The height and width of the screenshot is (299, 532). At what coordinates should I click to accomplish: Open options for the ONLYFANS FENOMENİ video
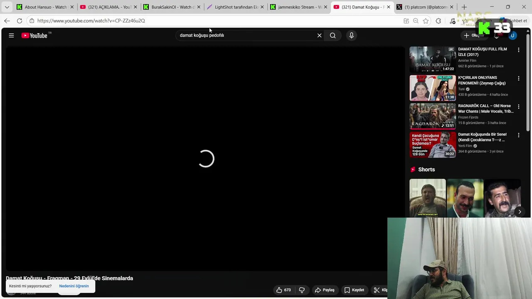click(518, 78)
